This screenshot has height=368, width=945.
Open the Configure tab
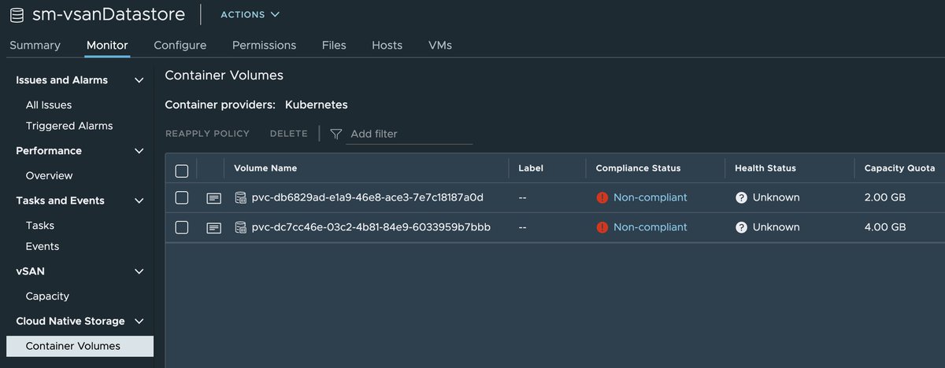[180, 45]
